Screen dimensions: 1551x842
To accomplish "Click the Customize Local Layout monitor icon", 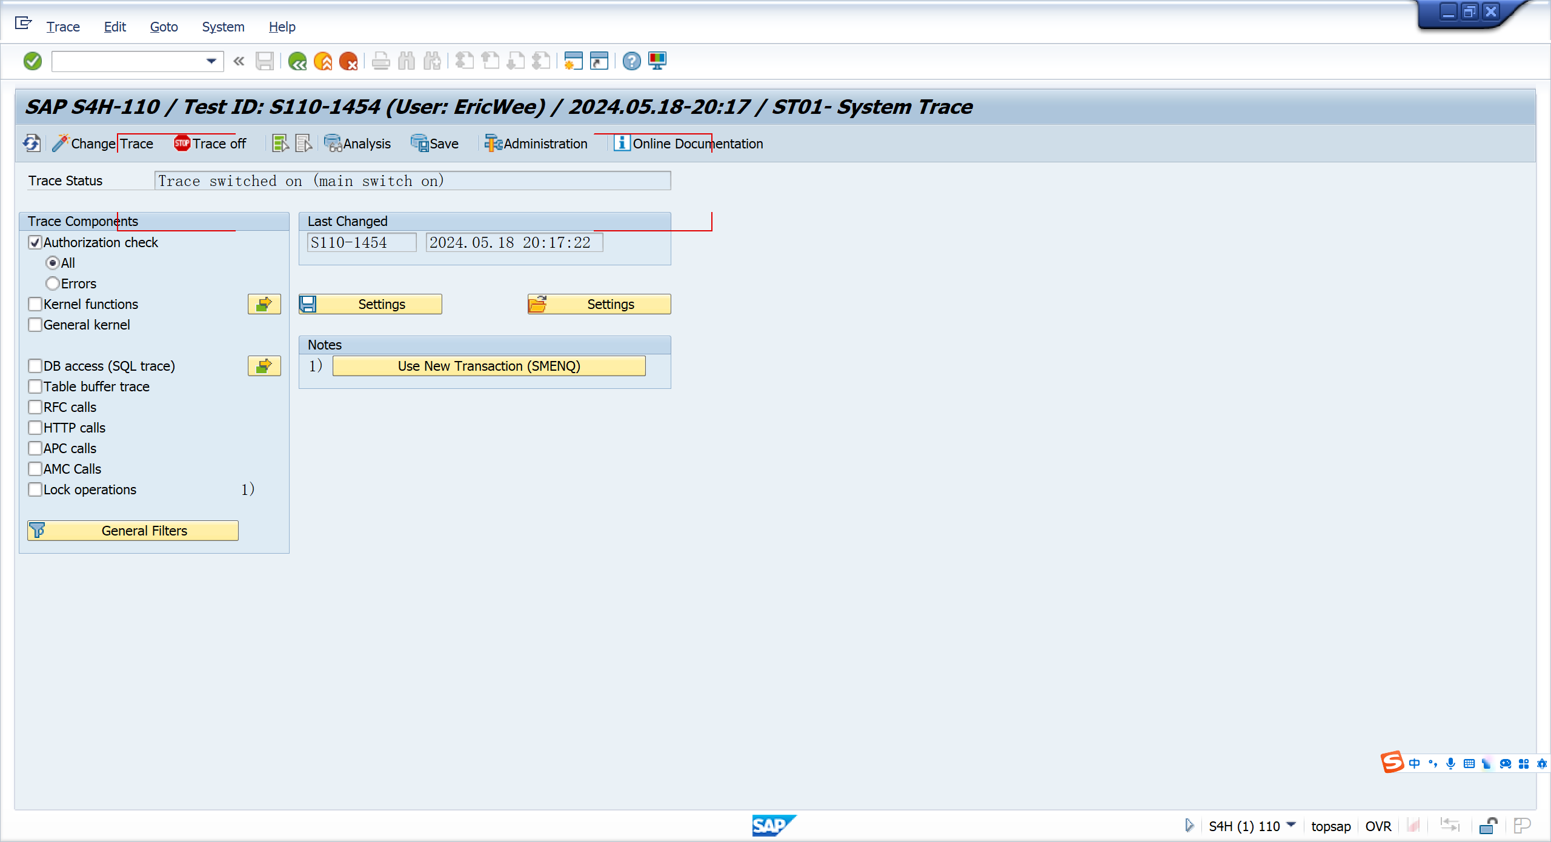I will click(657, 61).
